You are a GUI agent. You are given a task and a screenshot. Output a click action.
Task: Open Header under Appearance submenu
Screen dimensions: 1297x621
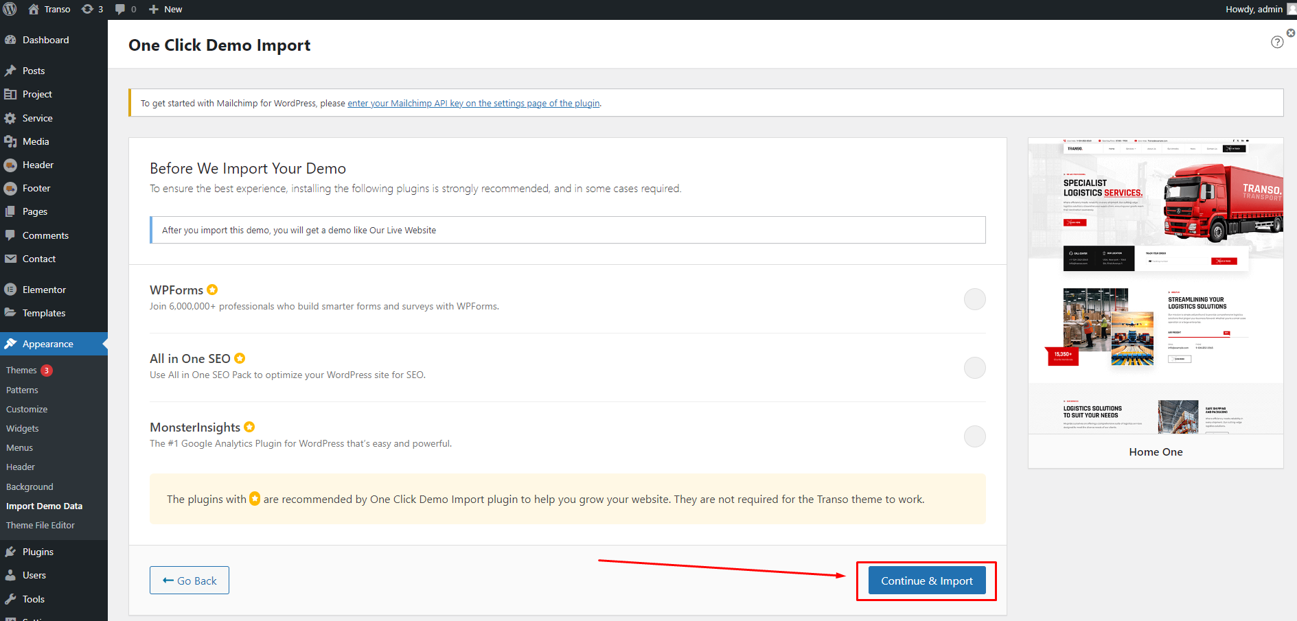point(21,467)
